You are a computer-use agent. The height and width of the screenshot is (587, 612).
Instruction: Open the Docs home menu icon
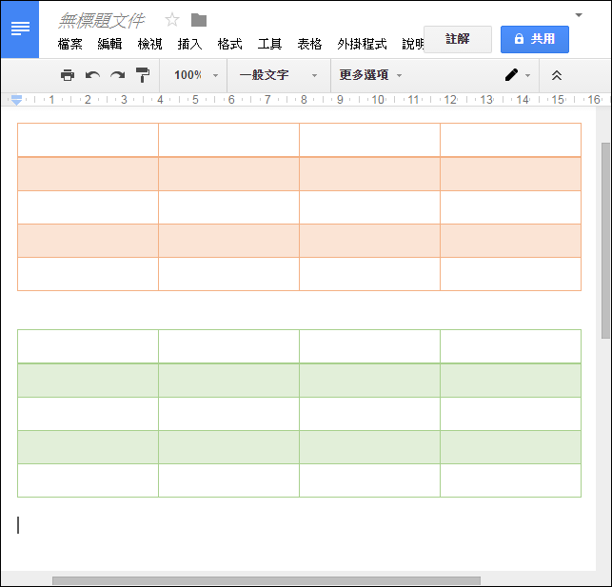[x=20, y=29]
